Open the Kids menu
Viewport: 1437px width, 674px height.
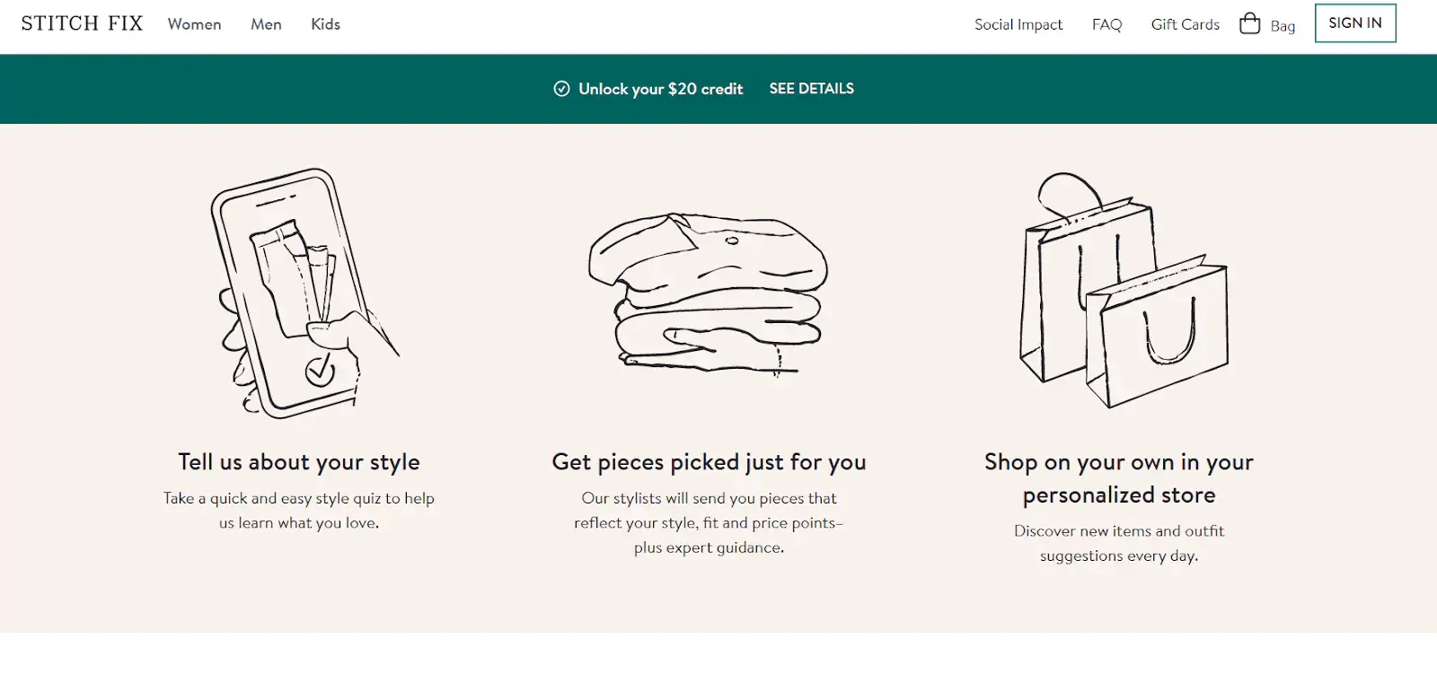pyautogui.click(x=325, y=24)
